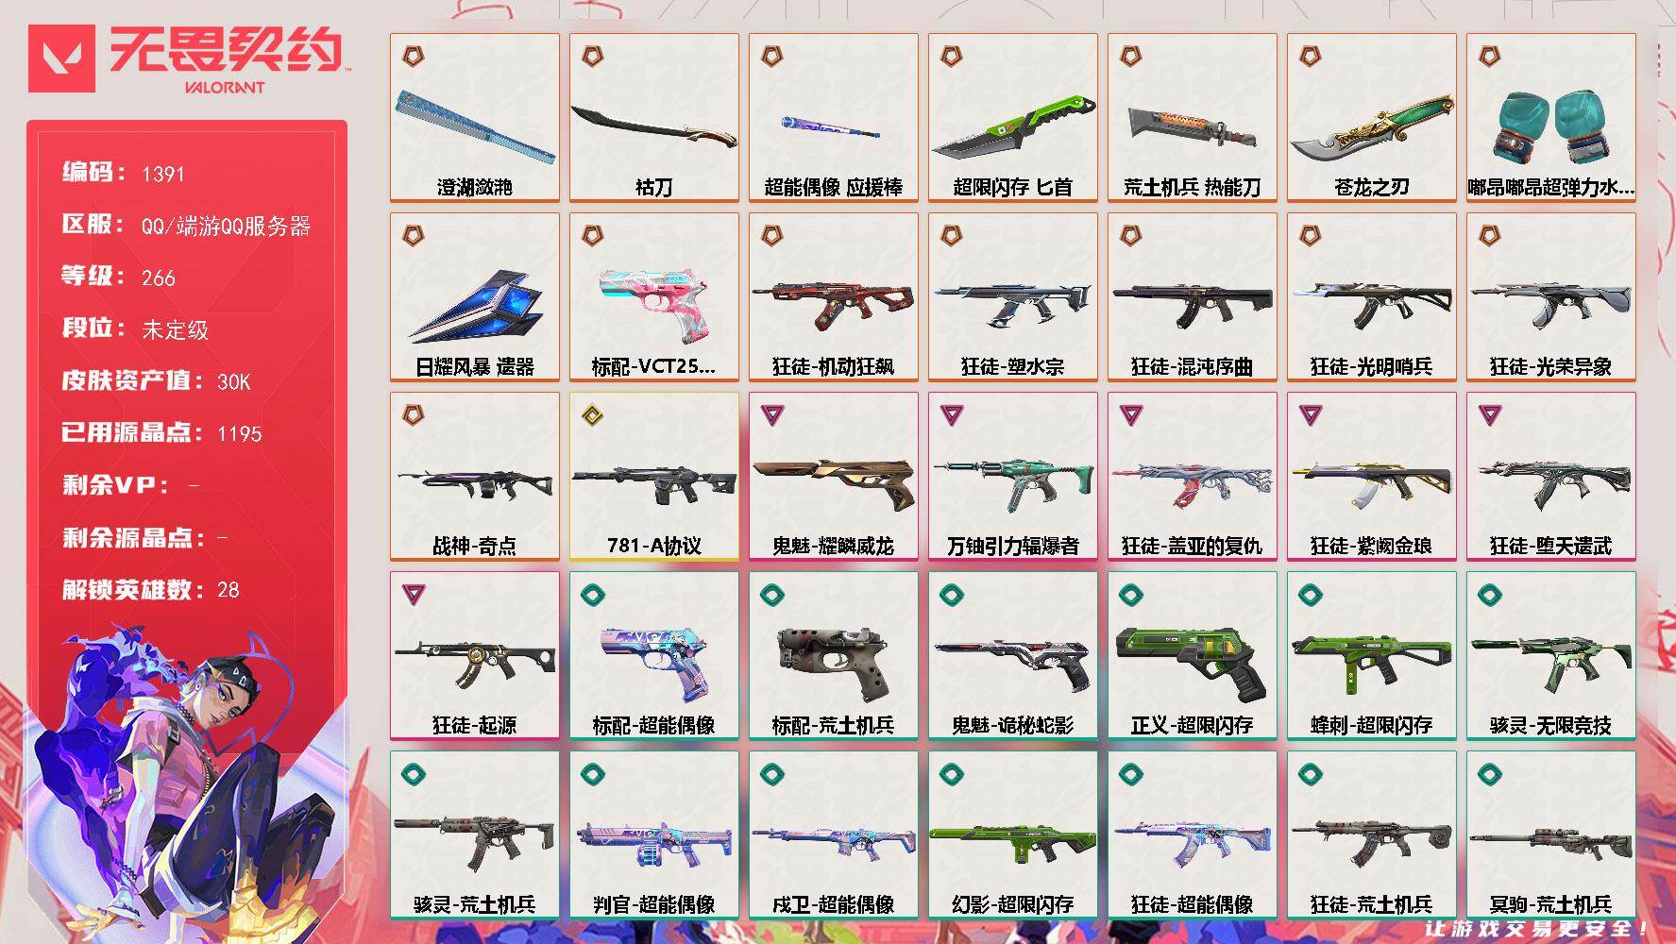This screenshot has width=1676, height=944.
Task: Click the green tier badge on 标配-超能偶像
Action: tap(592, 594)
